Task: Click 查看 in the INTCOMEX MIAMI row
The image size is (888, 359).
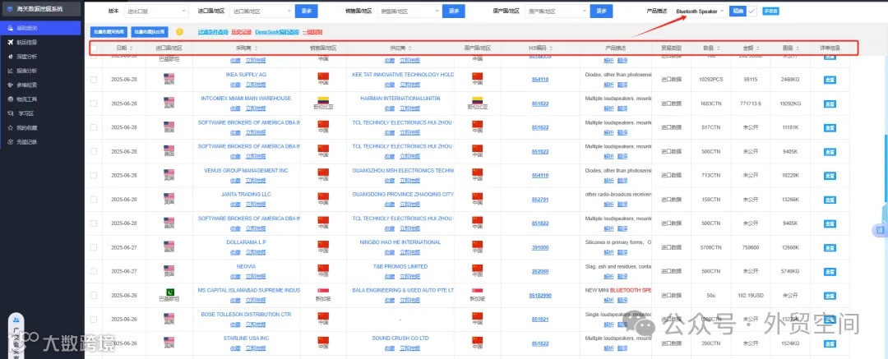Action: tap(830, 104)
